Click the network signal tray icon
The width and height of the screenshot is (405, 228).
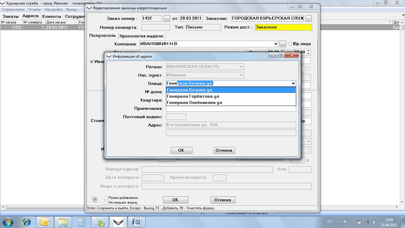366,222
